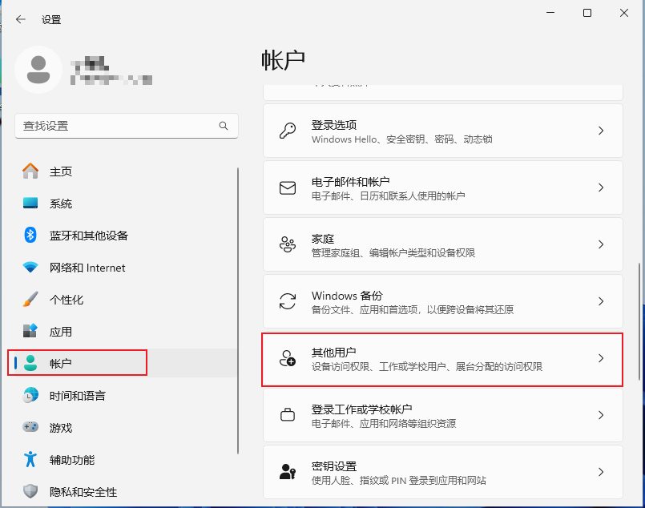Click the back arrow at top left
This screenshot has width=645, height=508.
click(21, 19)
